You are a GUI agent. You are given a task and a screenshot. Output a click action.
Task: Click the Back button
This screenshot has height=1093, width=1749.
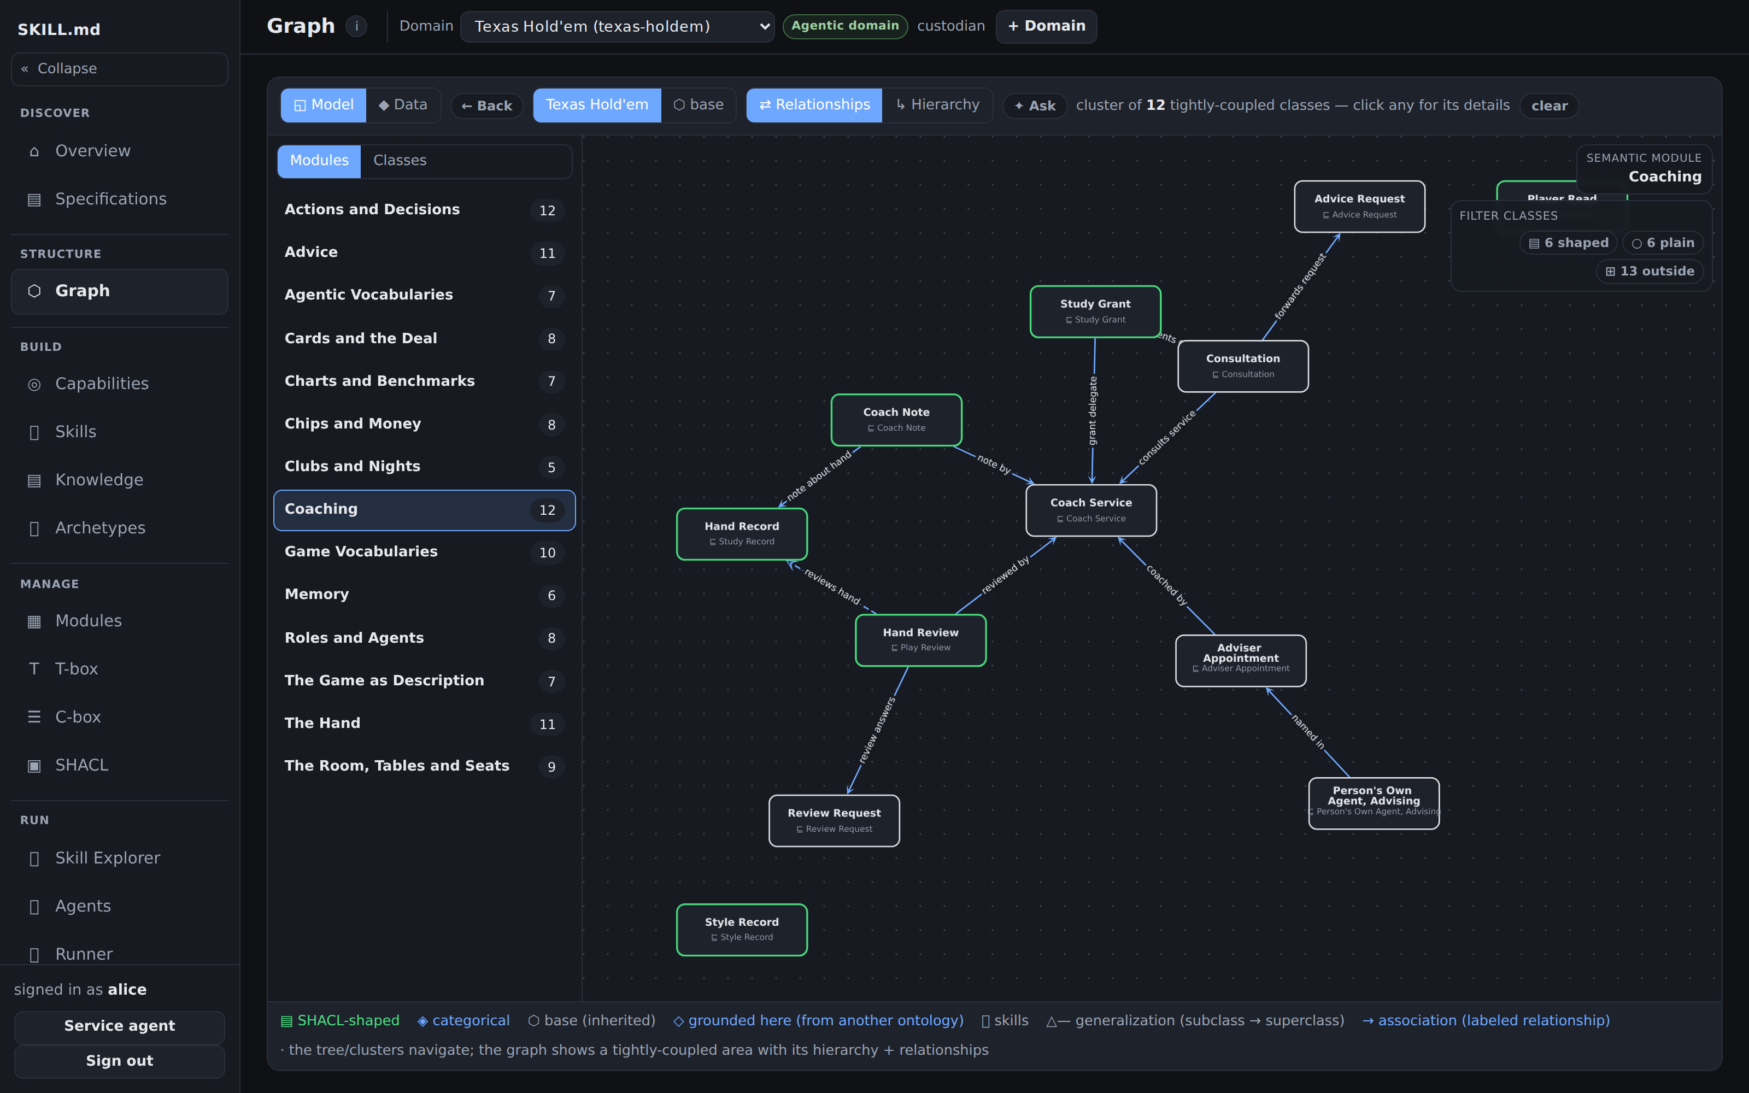point(486,105)
